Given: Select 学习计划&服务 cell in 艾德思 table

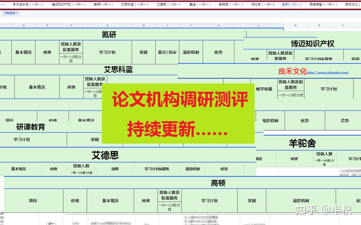Looking at the screenshot, I should coord(157,169).
